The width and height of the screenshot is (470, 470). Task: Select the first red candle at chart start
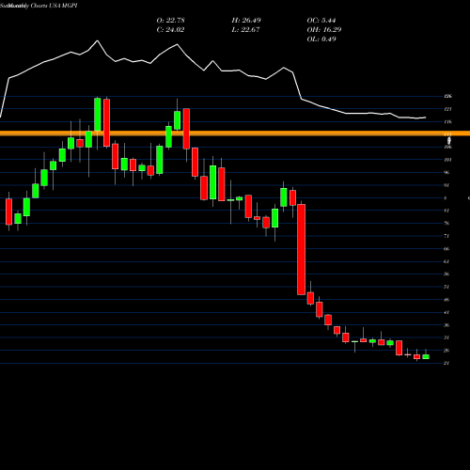(x=8, y=211)
